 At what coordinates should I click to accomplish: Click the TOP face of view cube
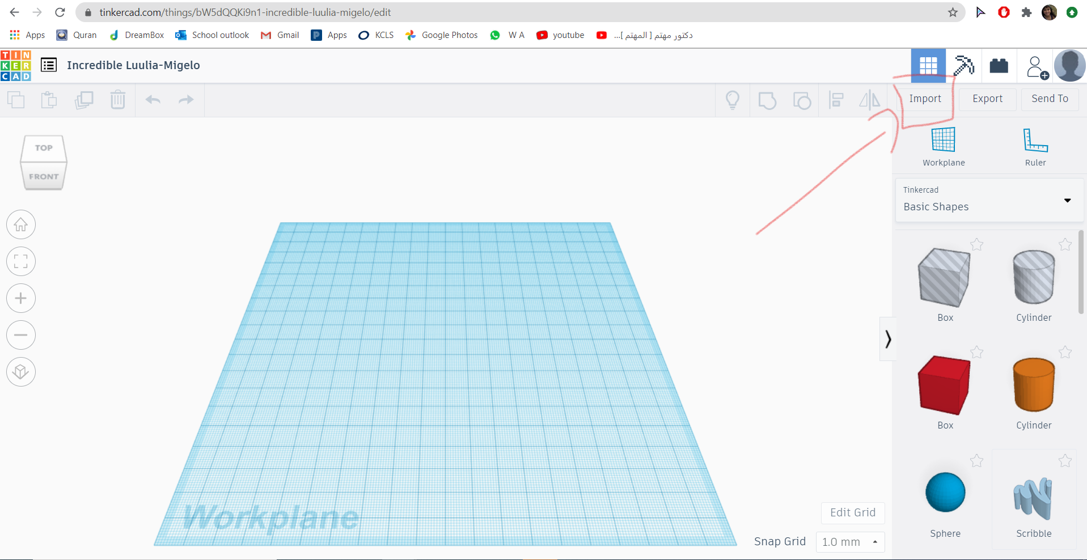pyautogui.click(x=44, y=148)
